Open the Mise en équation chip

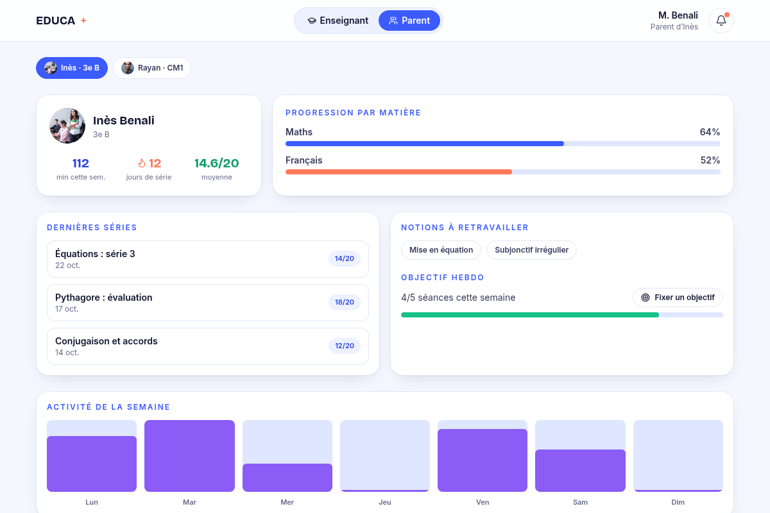click(x=441, y=250)
